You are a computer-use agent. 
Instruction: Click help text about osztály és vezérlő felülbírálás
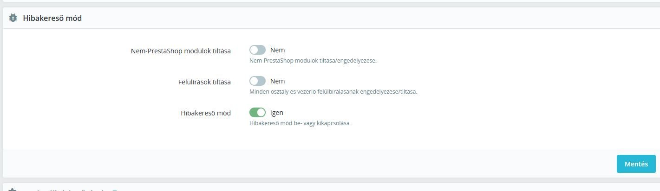333,92
